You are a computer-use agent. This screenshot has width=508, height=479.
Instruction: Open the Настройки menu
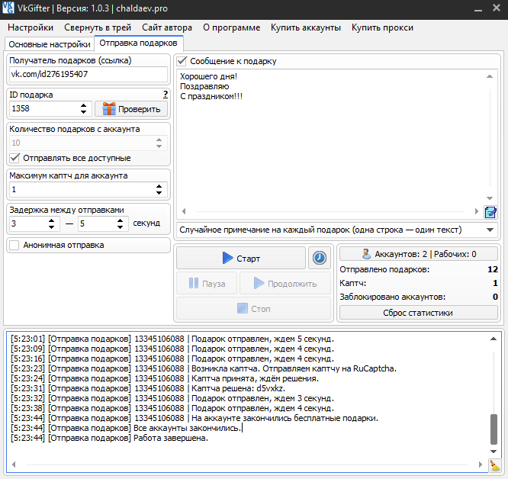(31, 27)
